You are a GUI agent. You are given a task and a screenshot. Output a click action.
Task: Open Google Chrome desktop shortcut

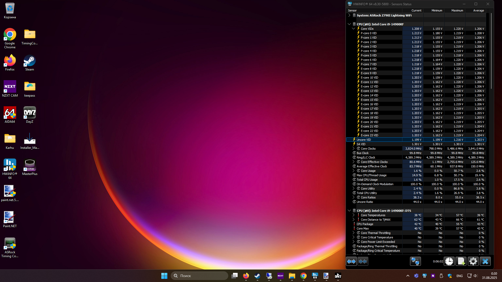point(10,38)
